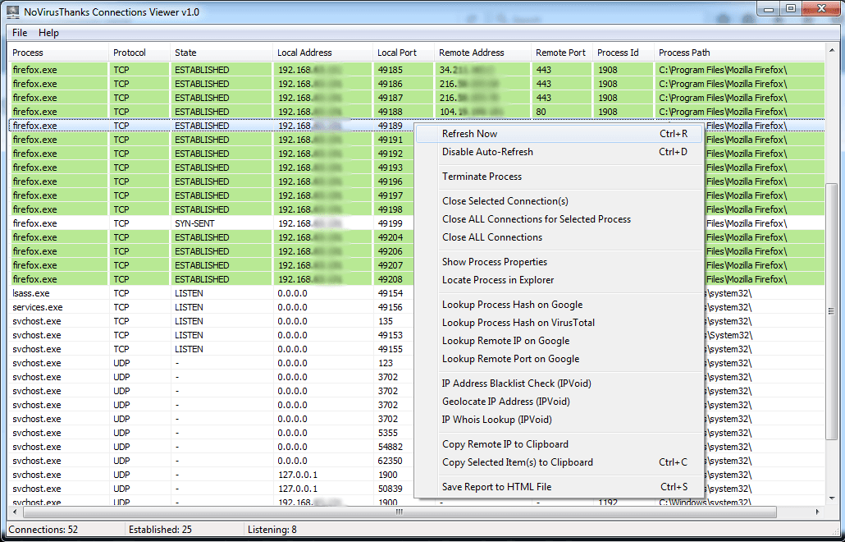The height and width of the screenshot is (542, 845).
Task: Choose Close ALL Connections for Selected Process
Action: tap(560, 219)
